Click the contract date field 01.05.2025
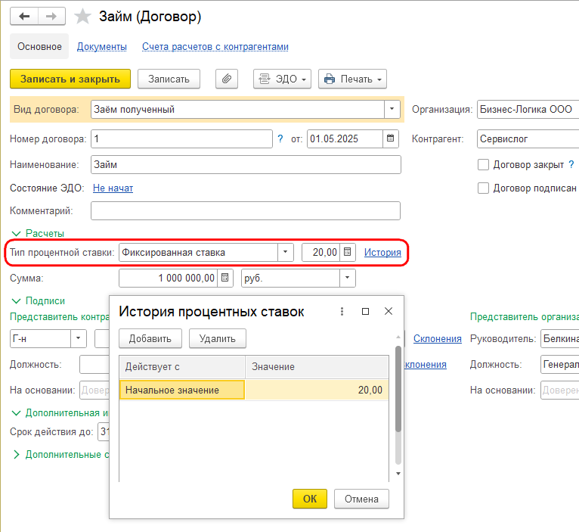This screenshot has width=579, height=532. click(345, 138)
